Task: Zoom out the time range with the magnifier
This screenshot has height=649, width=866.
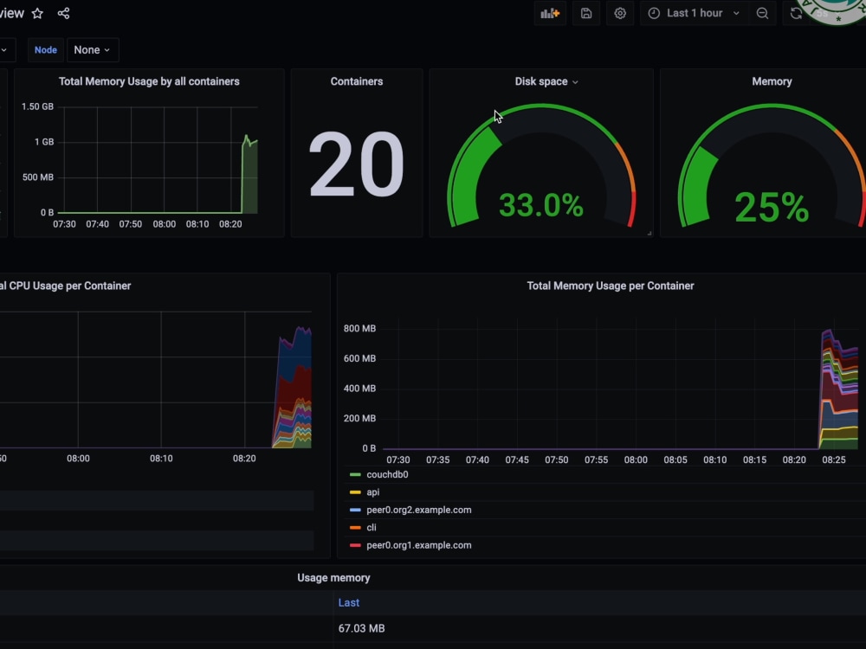Action: click(761, 13)
